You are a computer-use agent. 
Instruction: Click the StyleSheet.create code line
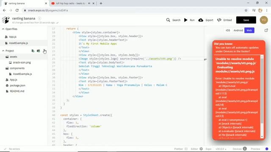click(86, 115)
